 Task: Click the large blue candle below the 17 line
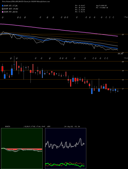click(92, 91)
